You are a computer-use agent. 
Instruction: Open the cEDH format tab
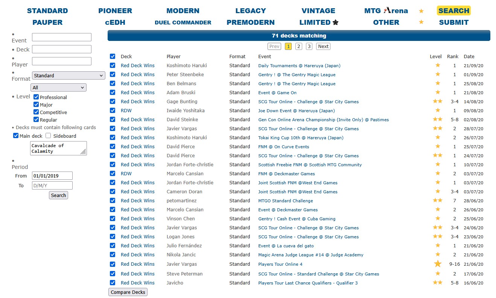click(115, 23)
